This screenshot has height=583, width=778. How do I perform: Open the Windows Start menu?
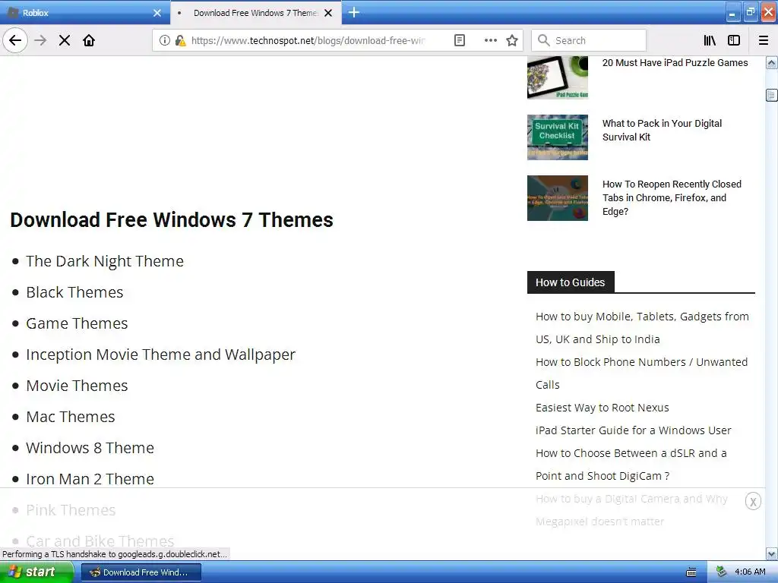(x=36, y=572)
